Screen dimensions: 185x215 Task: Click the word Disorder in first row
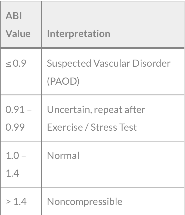(152, 63)
